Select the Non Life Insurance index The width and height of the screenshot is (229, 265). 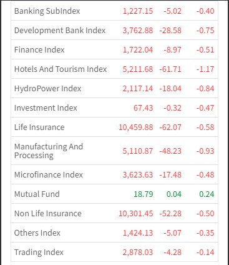pos(48,214)
